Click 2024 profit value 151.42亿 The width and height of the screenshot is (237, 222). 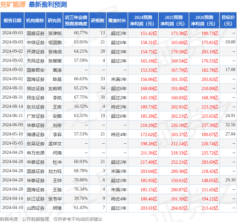[149, 33]
